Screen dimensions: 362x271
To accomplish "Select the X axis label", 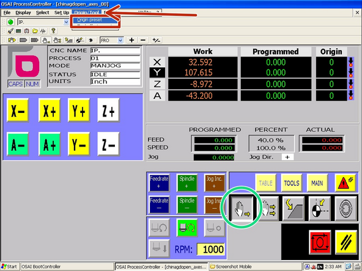I will coord(157,62).
